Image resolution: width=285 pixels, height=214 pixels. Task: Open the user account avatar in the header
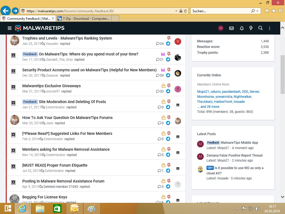point(221,28)
